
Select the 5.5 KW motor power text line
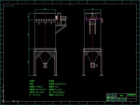35,95
